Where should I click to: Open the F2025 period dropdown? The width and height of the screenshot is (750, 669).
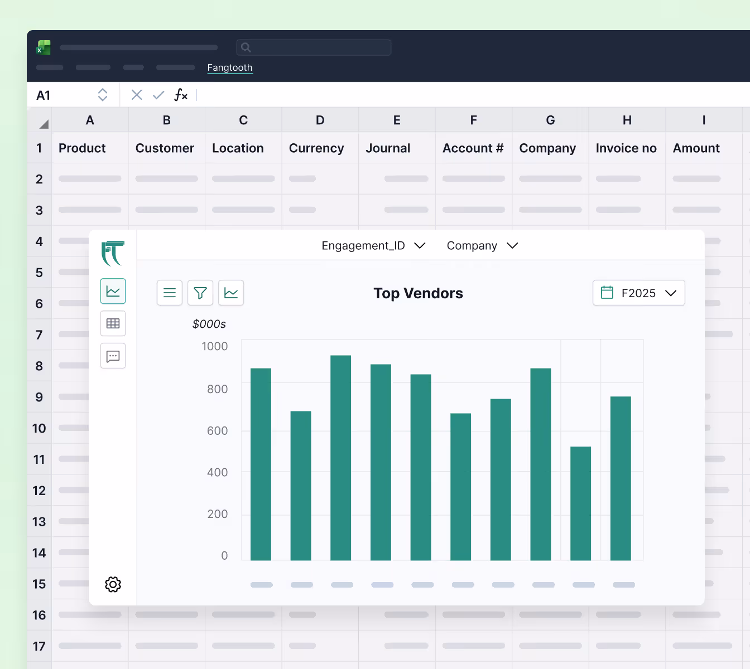[x=639, y=293]
